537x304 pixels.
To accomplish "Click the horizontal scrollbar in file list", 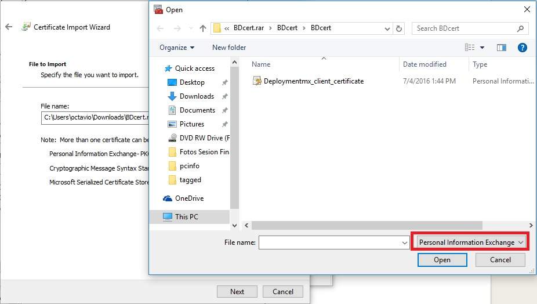I will pyautogui.click(x=367, y=225).
